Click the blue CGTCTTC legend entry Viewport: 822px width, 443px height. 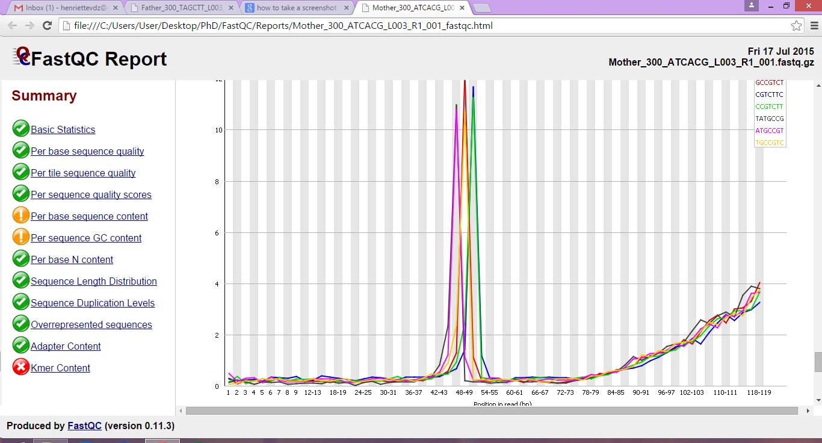pos(770,94)
